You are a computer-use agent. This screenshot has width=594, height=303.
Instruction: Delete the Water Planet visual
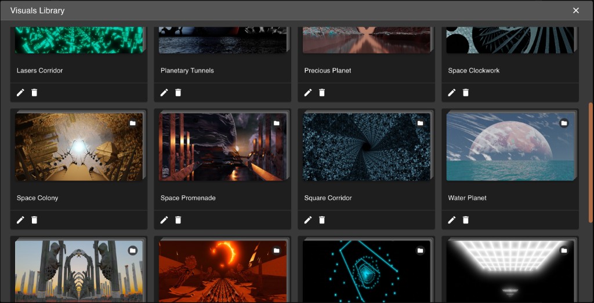point(466,220)
